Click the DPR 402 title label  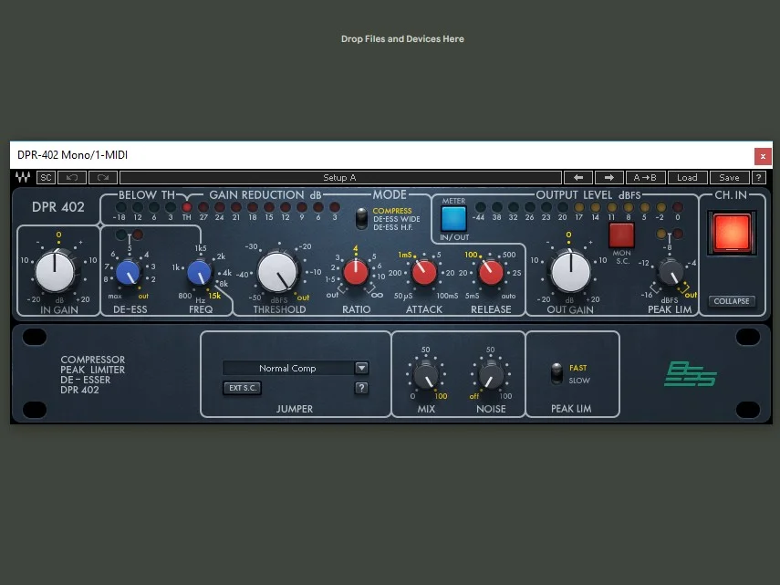click(58, 207)
